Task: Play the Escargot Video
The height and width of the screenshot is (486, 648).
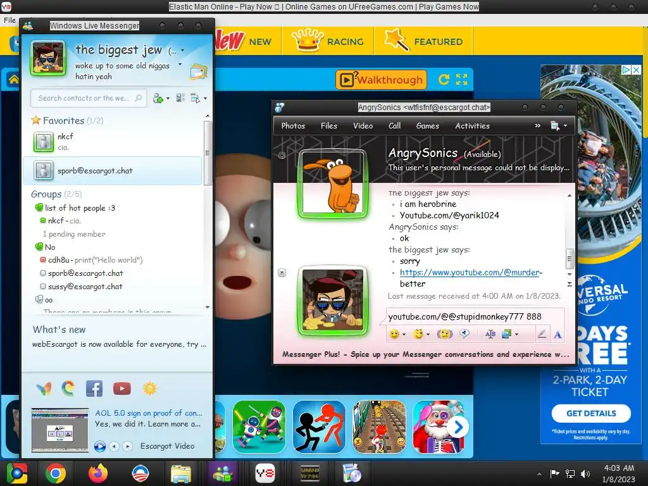Action: [x=100, y=446]
